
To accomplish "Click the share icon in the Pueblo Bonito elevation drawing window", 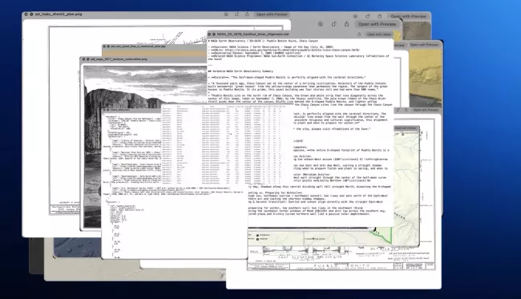I will [x=406, y=110].
